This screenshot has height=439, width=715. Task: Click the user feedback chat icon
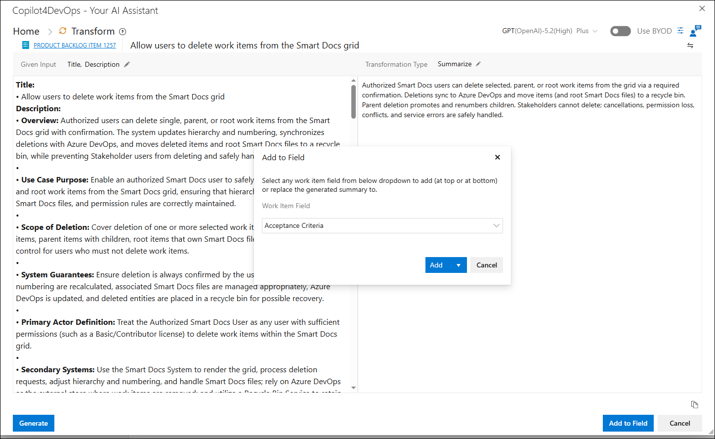coord(696,31)
